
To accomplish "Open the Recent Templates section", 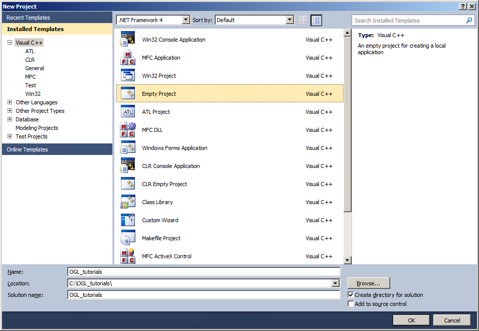I will [x=57, y=18].
